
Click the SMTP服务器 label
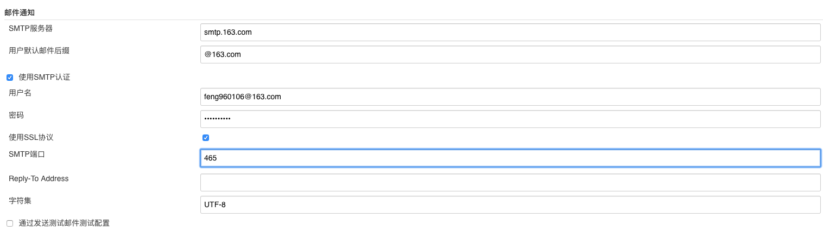click(x=30, y=28)
